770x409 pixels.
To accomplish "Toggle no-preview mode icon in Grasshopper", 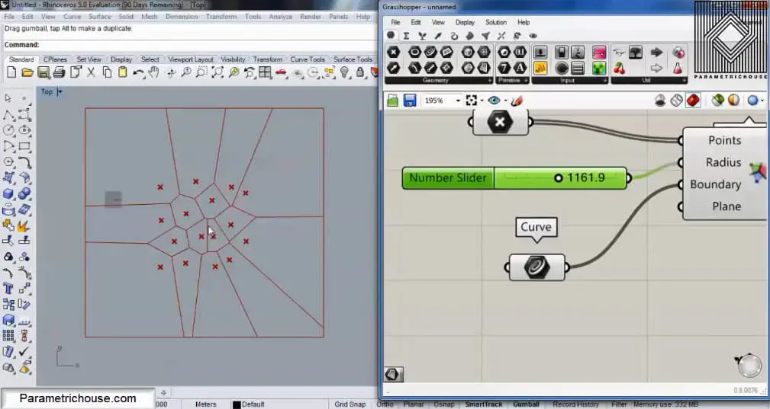I will [660, 101].
